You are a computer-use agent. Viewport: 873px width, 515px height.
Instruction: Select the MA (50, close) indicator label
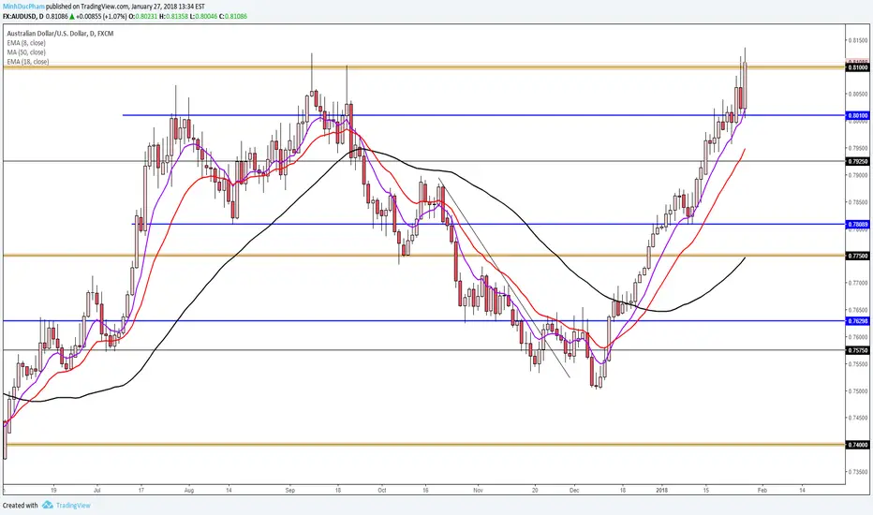click(26, 52)
